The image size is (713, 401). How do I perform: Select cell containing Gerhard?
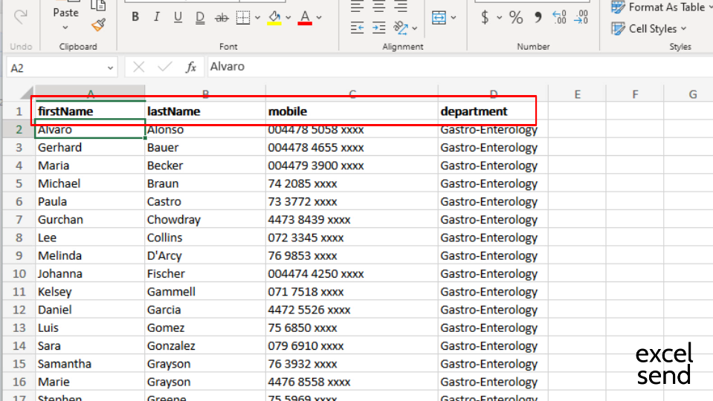click(90, 148)
